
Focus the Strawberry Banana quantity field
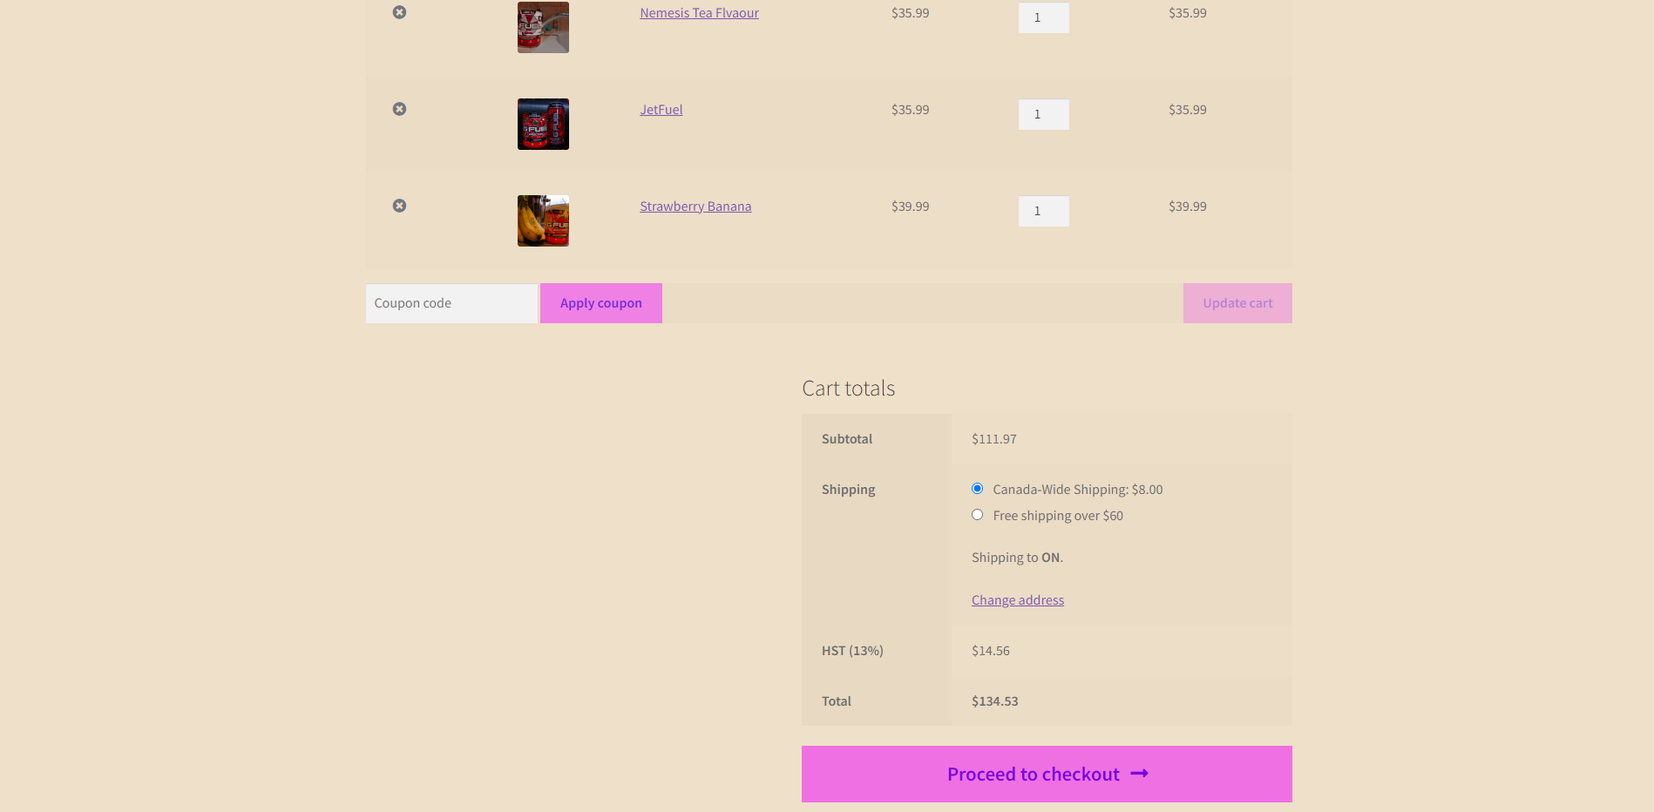[1043, 211]
